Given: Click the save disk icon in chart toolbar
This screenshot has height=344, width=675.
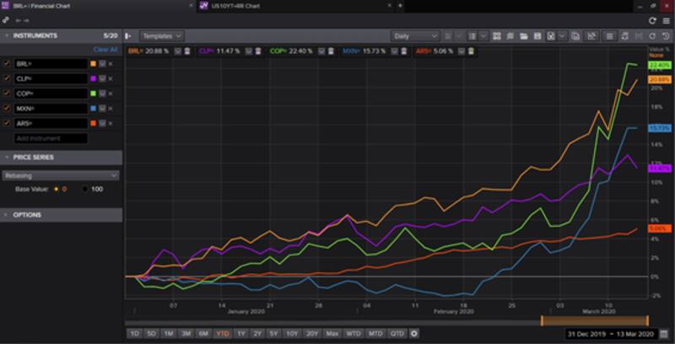Looking at the screenshot, I should (536, 36).
